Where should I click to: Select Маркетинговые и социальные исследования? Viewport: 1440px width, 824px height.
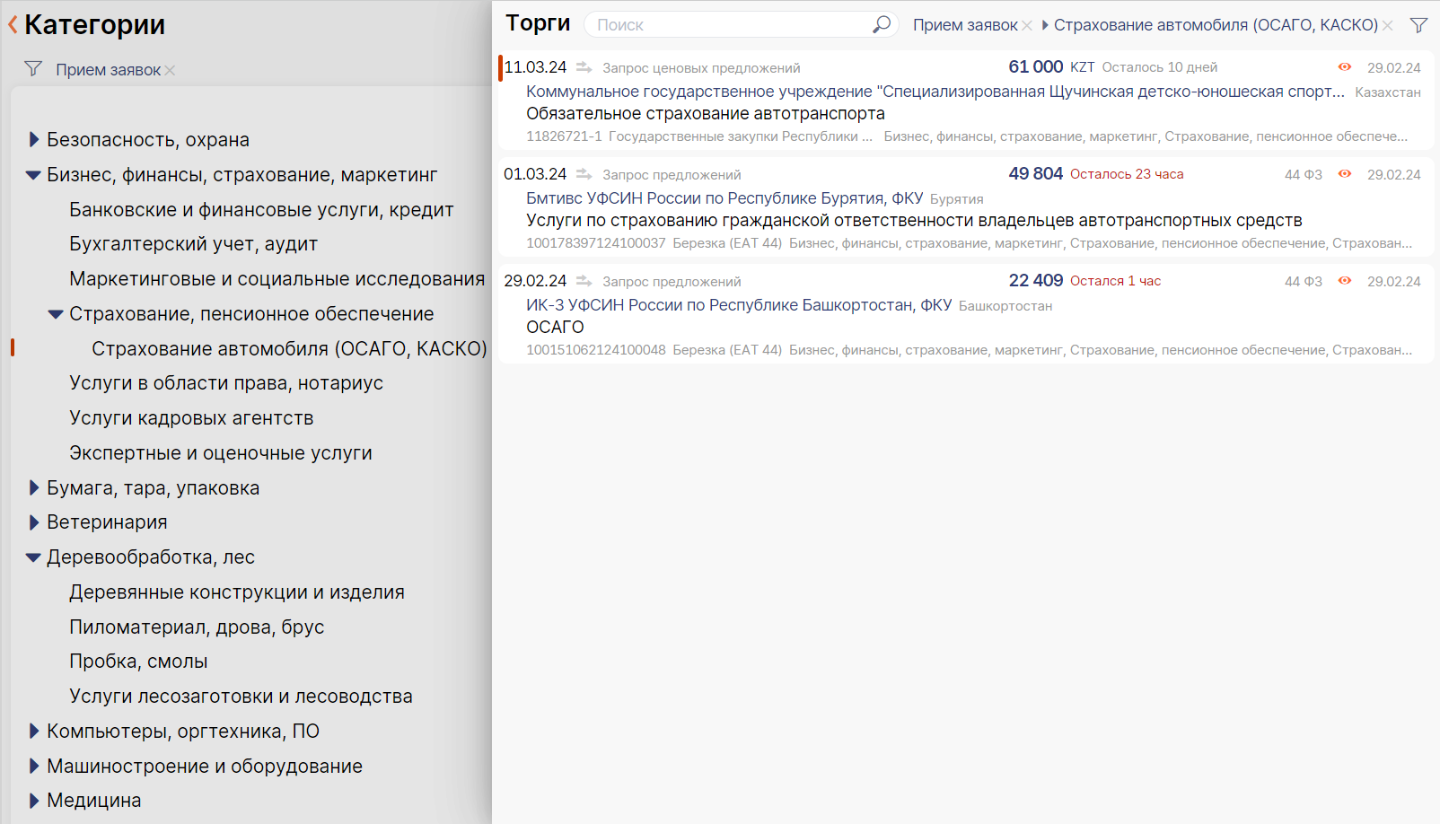[x=277, y=279]
